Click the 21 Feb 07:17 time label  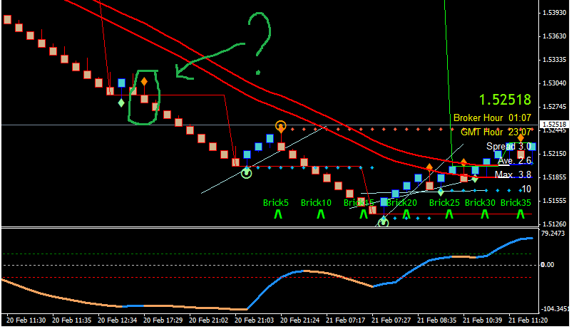coord(346,320)
